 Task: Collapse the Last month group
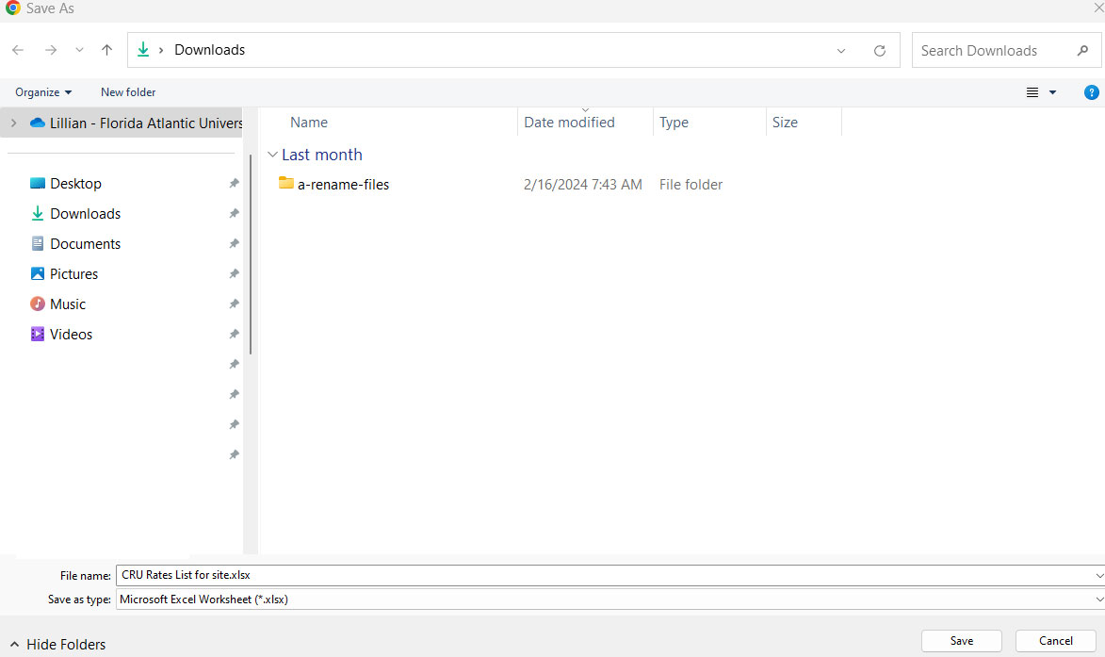(x=273, y=155)
